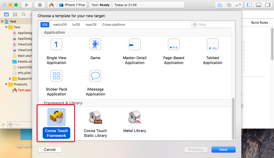The height and width of the screenshot is (158, 274).
Task: Switch to the macOS tab
Action: pyautogui.click(x=91, y=25)
